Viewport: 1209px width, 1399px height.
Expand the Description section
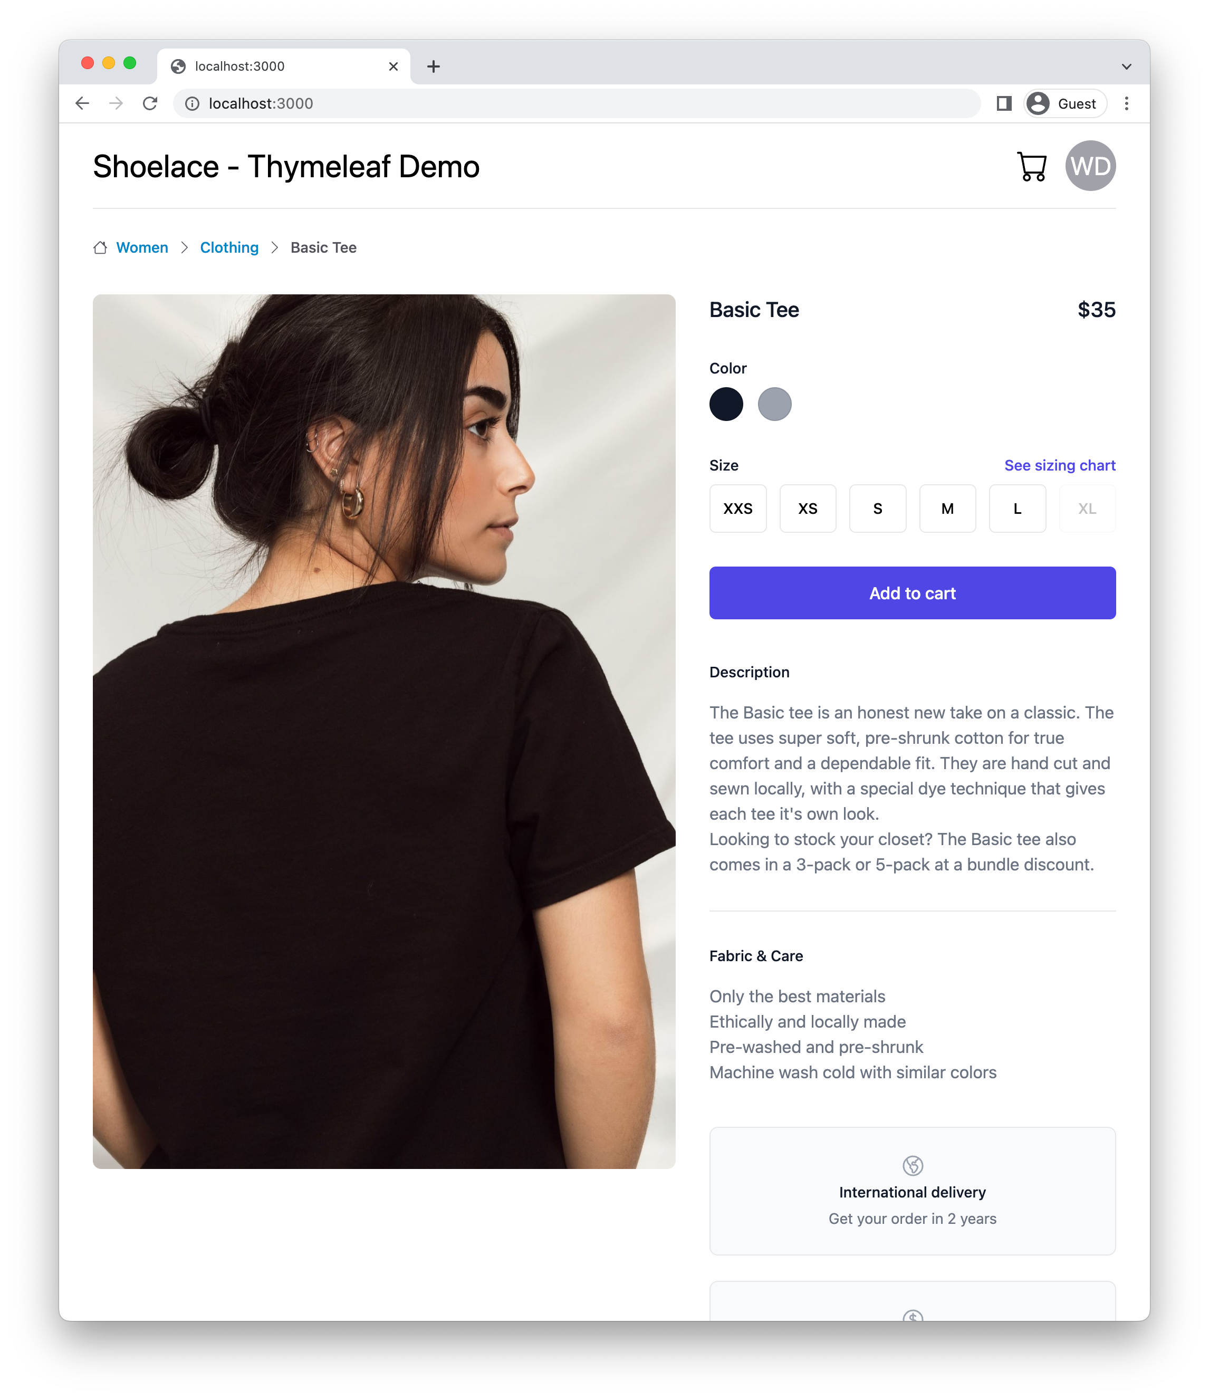750,672
